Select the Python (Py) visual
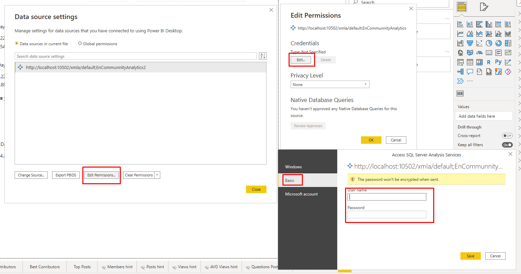 [x=499, y=62]
